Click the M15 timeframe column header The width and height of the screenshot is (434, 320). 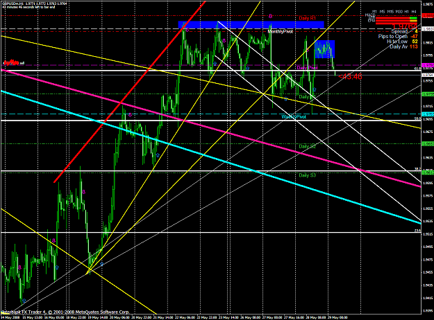[390, 12]
